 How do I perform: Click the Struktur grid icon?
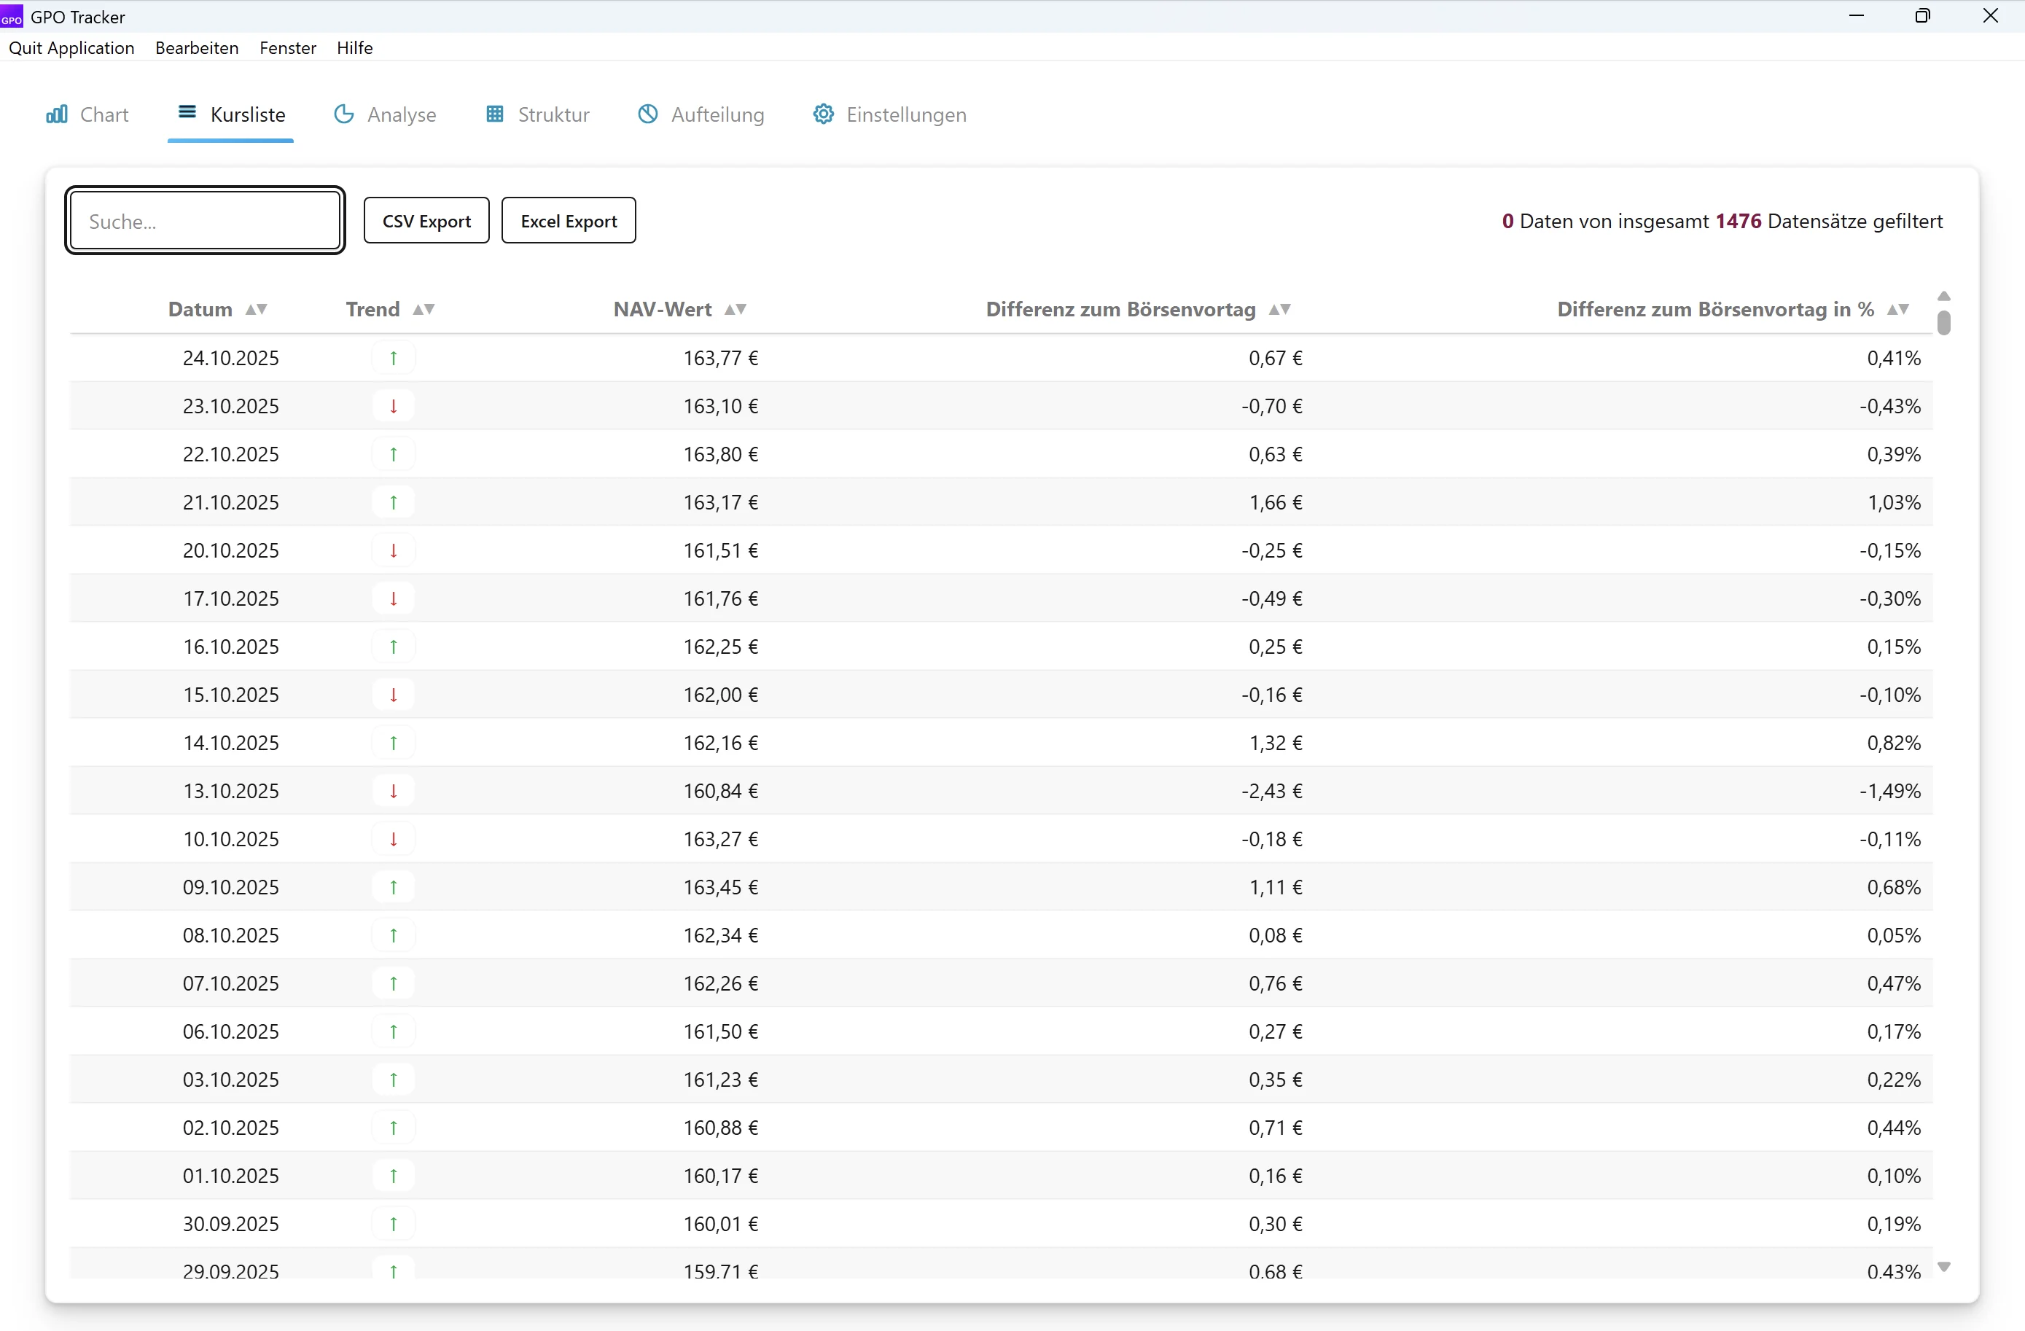[495, 114]
